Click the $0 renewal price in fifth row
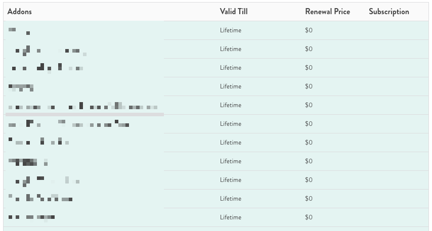This screenshot has width=432, height=231. coord(309,105)
